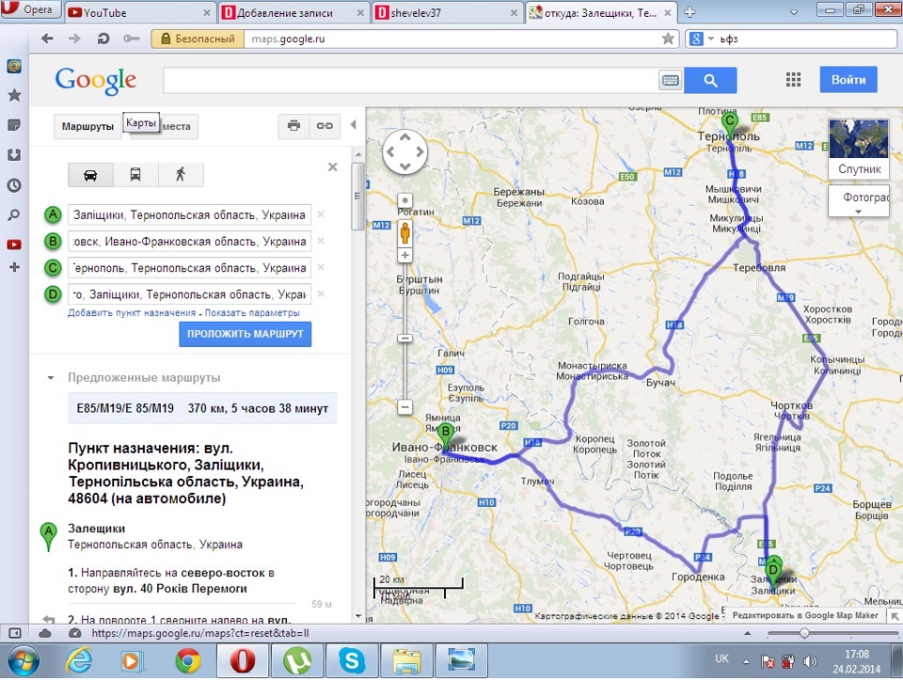This screenshot has width=903, height=680.
Task: Remove waypoint A Заліщики
Action: 321,214
